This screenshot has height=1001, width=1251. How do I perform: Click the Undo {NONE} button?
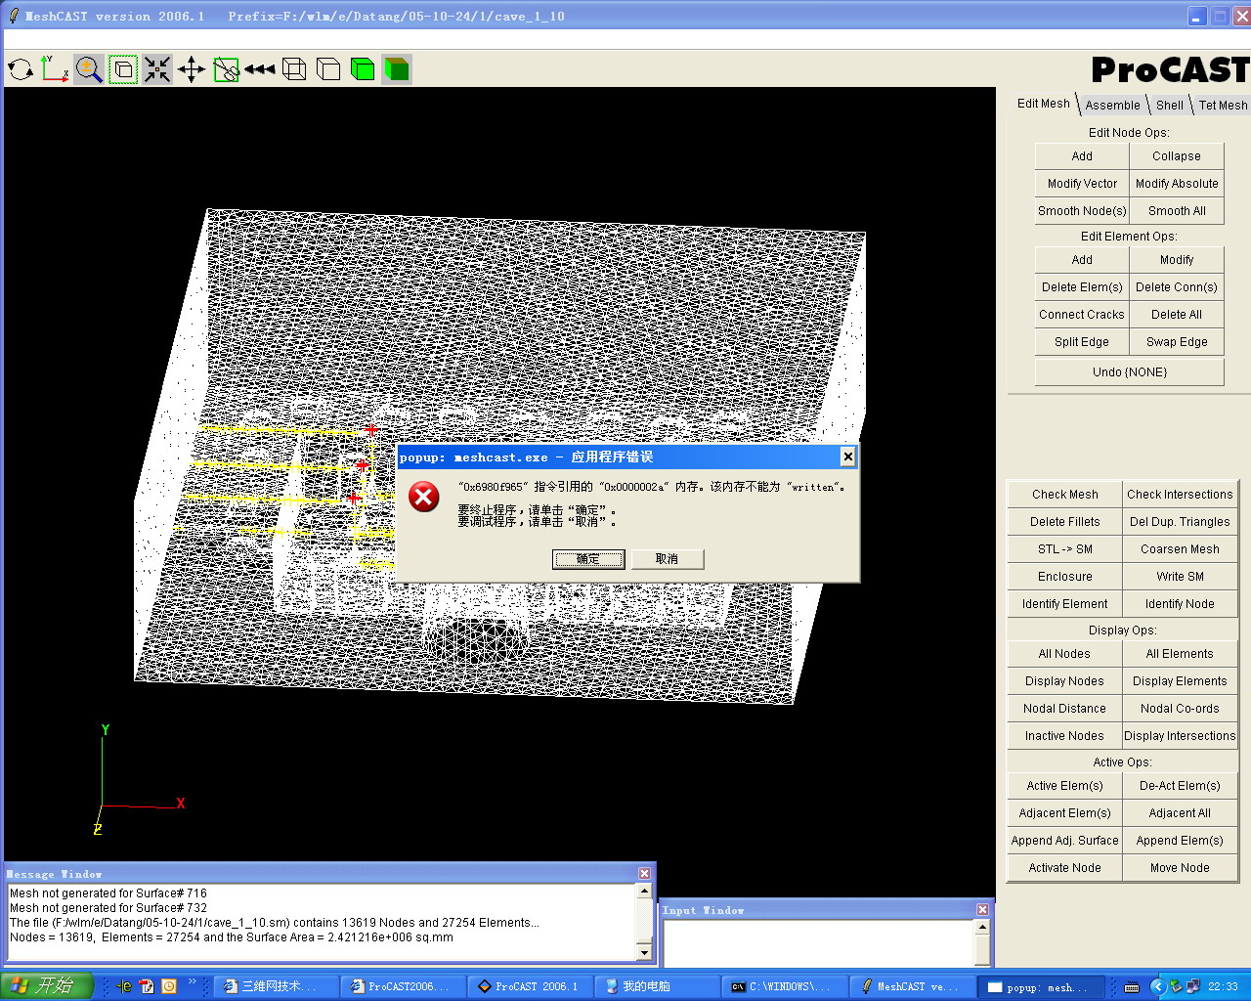(1130, 372)
